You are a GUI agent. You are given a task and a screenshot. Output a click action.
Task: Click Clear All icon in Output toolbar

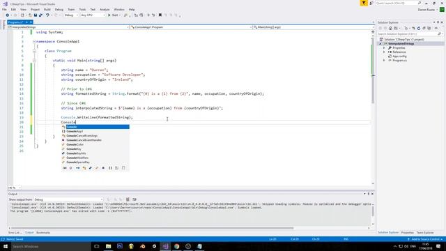[x=128, y=199]
